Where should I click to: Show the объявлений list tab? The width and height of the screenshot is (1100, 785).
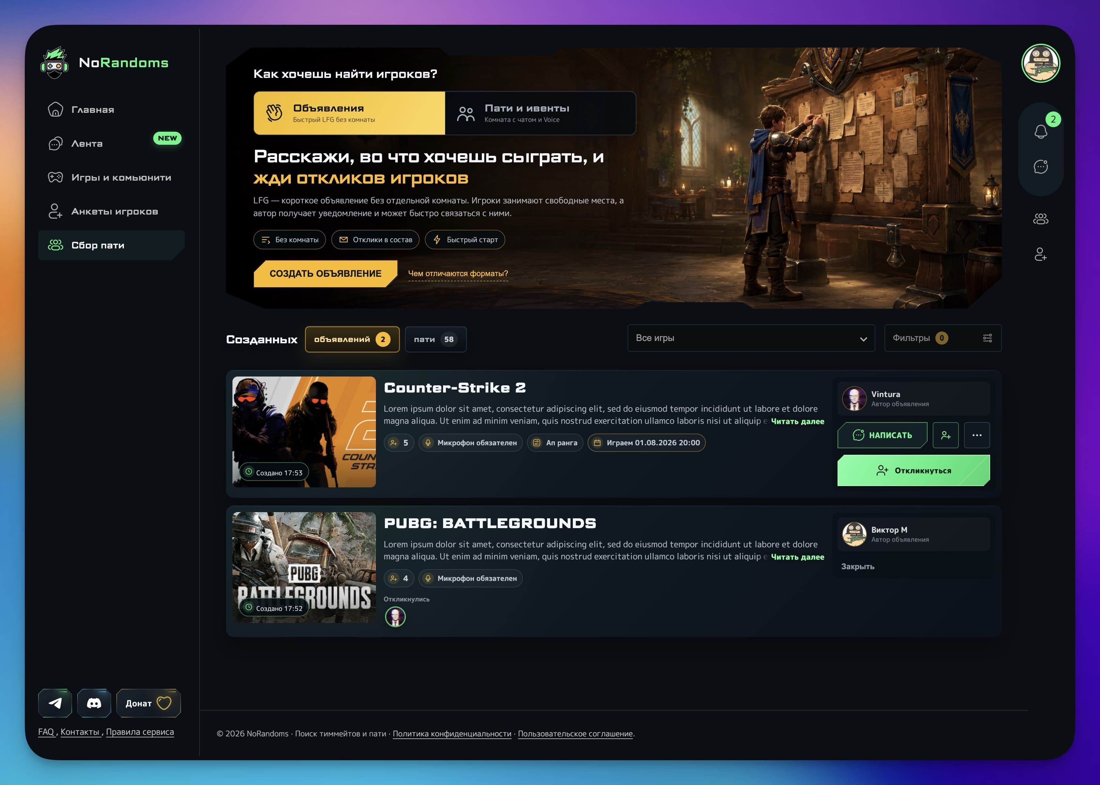pyautogui.click(x=352, y=339)
